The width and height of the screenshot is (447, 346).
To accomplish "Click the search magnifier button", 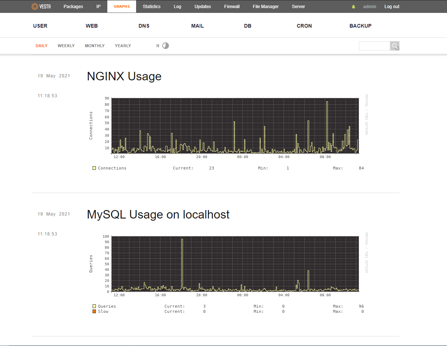I will click(395, 46).
